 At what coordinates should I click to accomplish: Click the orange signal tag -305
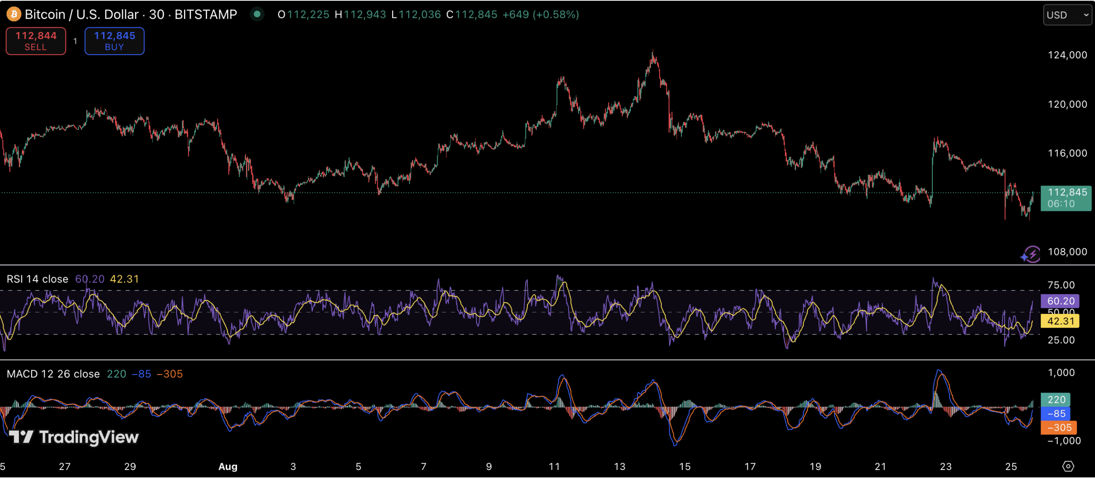[x=1059, y=428]
